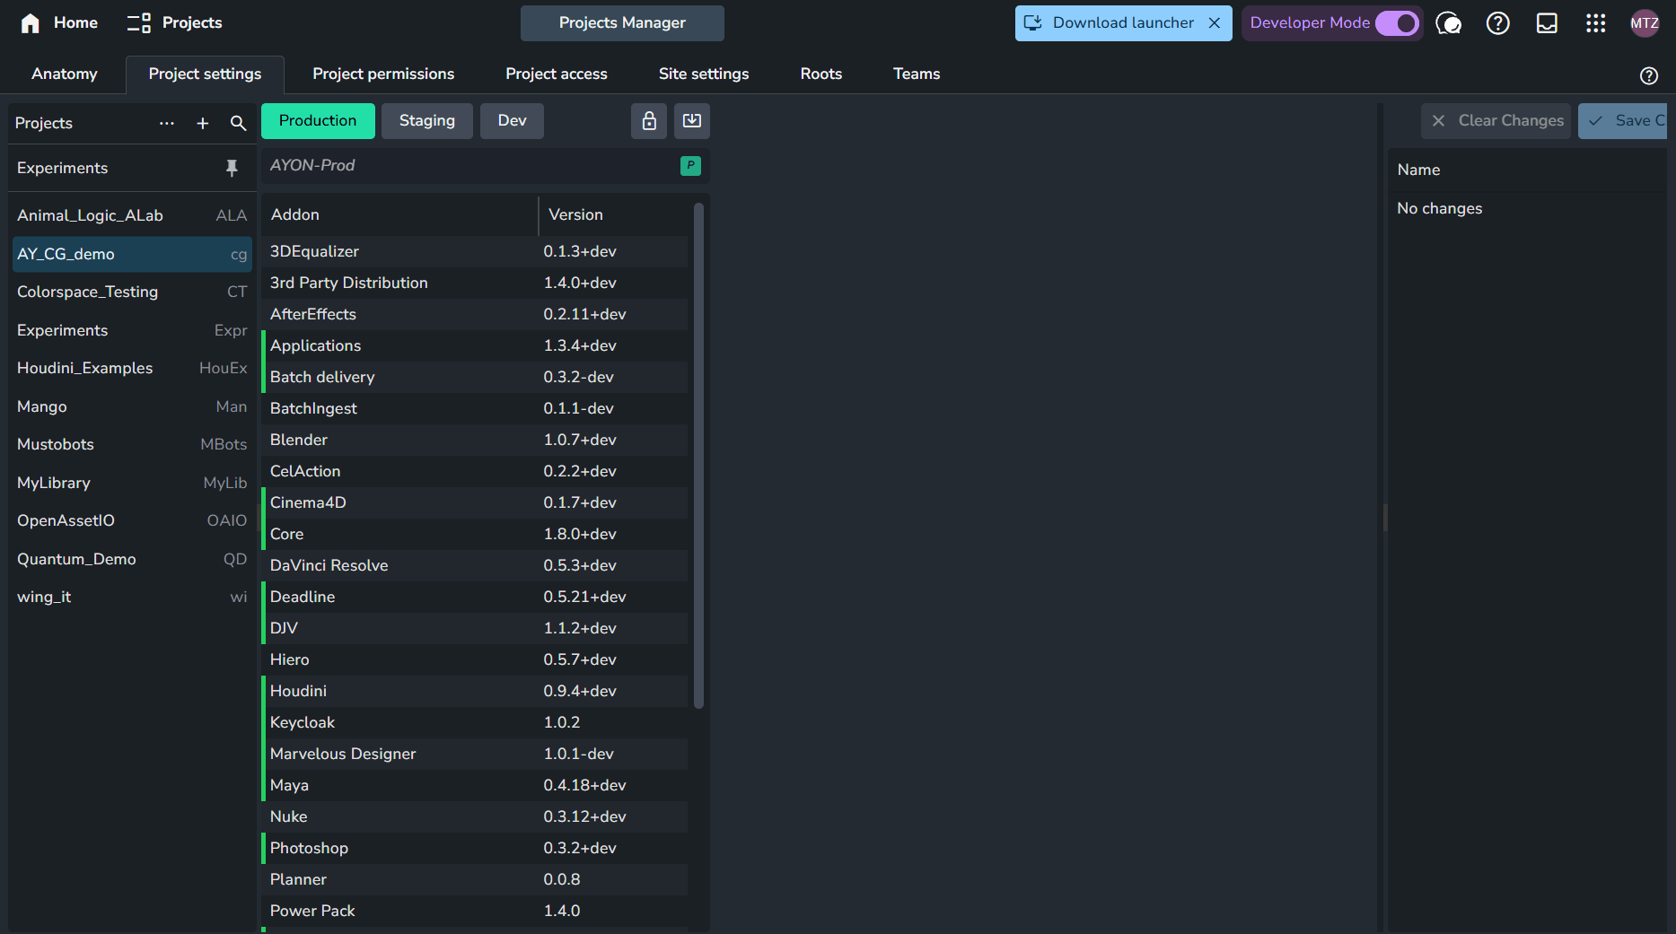Click the plus icon to add project
The height and width of the screenshot is (934, 1676).
pos(203,124)
